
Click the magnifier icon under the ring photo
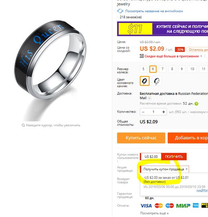23,125
